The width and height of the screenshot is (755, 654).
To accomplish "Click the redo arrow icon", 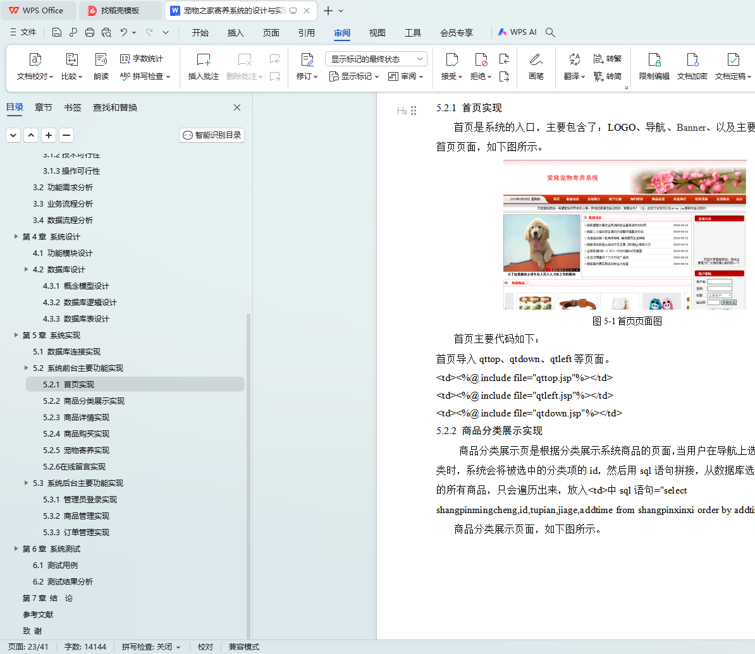I will (x=149, y=32).
